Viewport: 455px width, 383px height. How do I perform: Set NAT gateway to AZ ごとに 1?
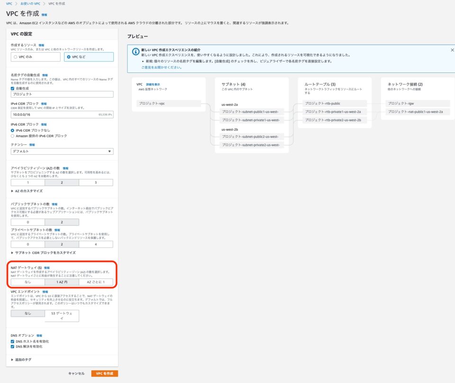[x=97, y=282]
